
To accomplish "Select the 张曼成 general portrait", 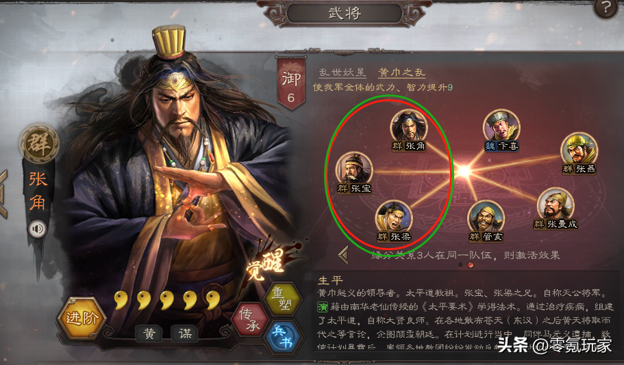I will 556,208.
